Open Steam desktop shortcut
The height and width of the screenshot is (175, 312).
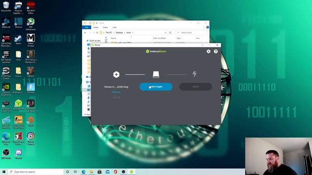pyautogui.click(x=19, y=39)
